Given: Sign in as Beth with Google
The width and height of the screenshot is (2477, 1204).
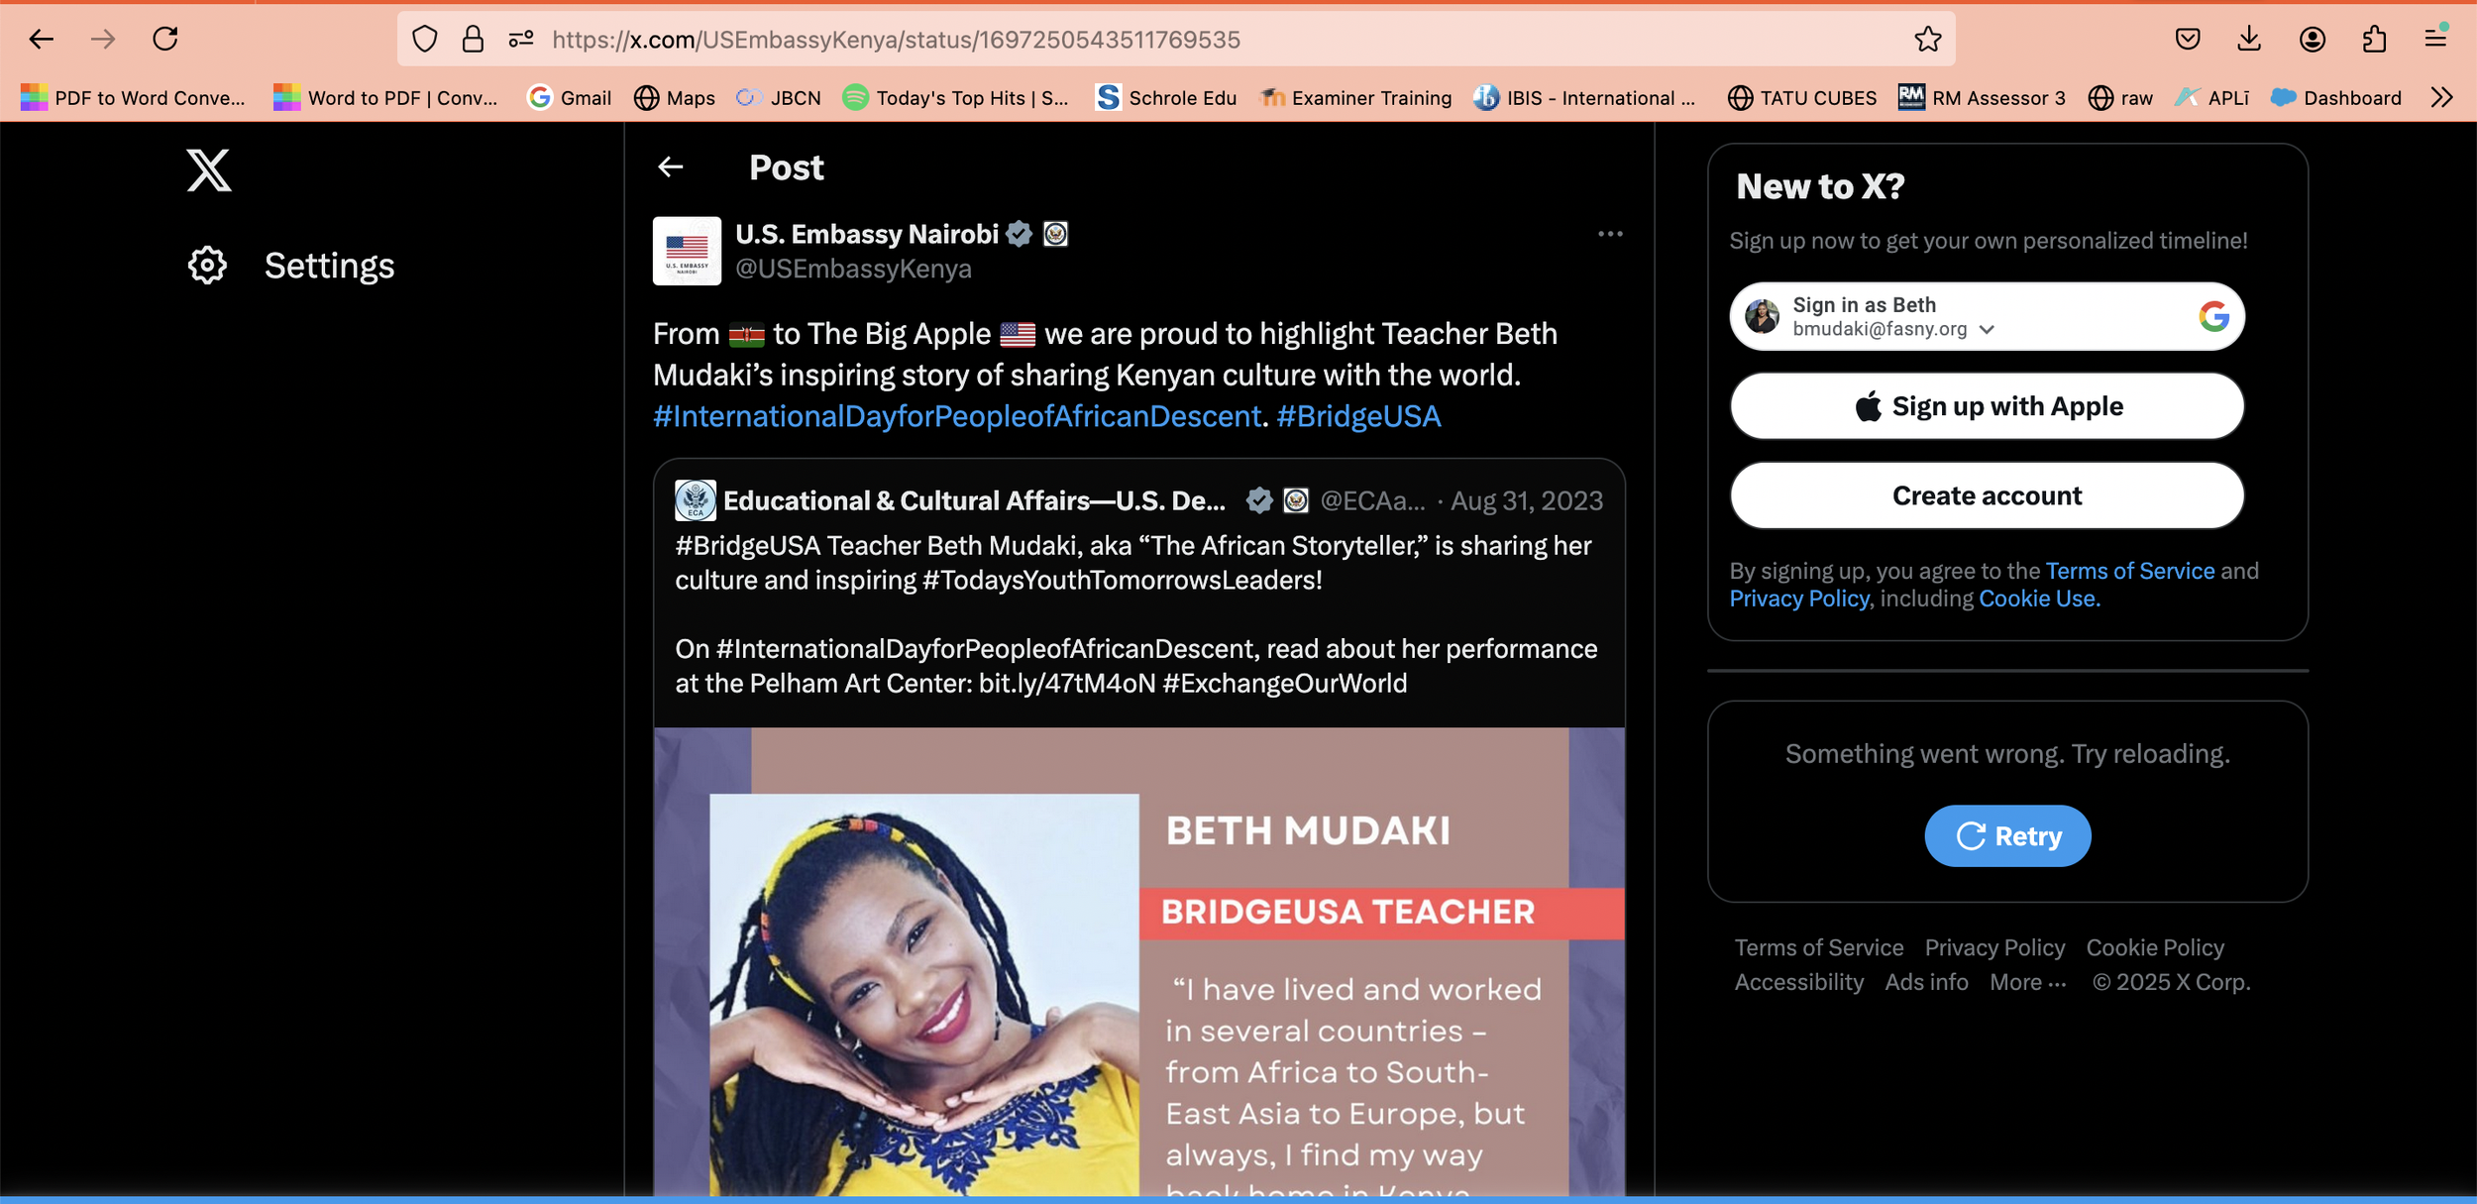Looking at the screenshot, I should point(1987,316).
